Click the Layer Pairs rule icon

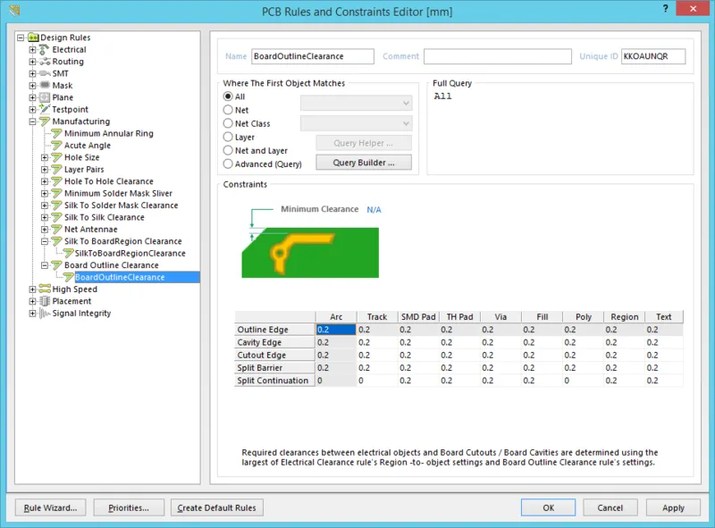click(x=56, y=169)
